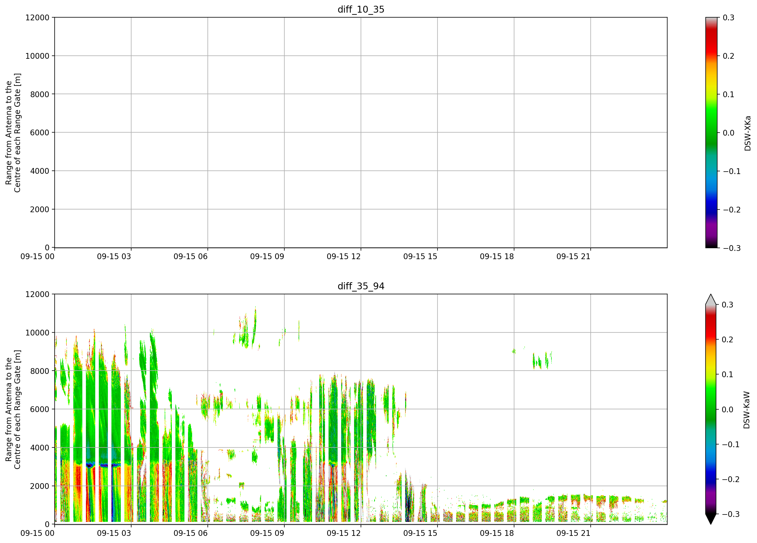Click the −0.1 tick on the DSW-KaW colorbar
The width and height of the screenshot is (757, 543).
tap(731, 444)
